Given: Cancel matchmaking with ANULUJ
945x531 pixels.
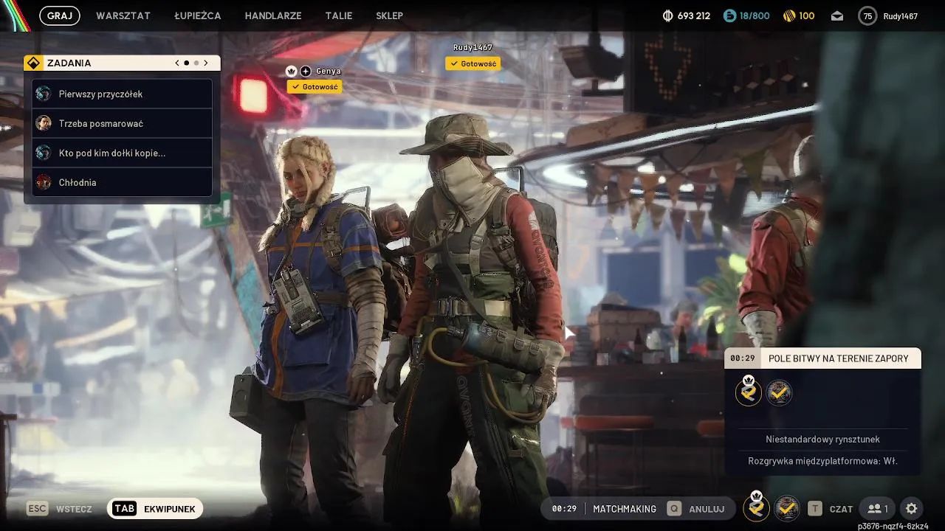Looking at the screenshot, I should pos(707,509).
